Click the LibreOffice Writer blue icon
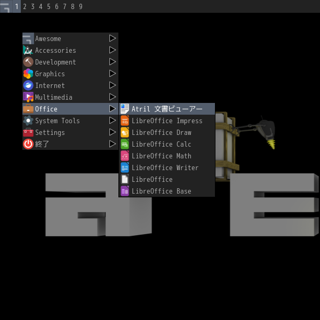This screenshot has height=320, width=320. (125, 167)
